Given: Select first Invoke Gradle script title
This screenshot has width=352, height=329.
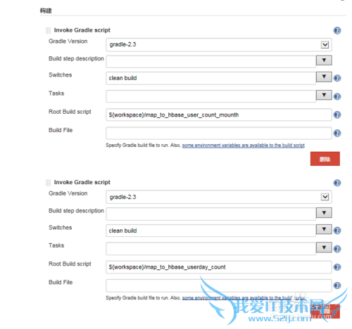Looking at the screenshot, I should (82, 30).
